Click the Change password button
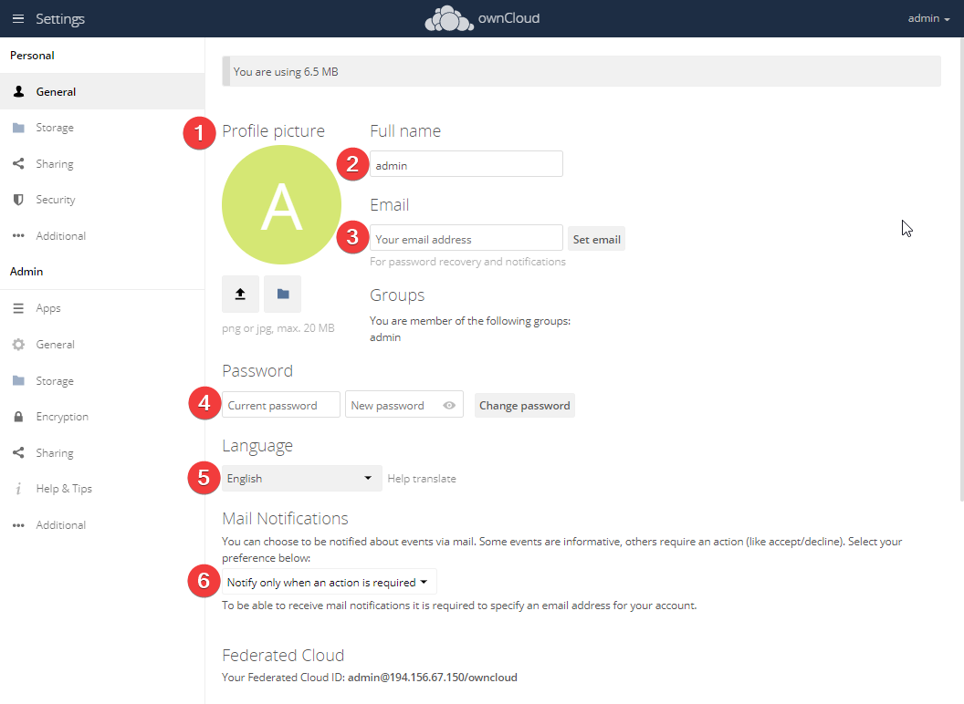The image size is (964, 704). 525,406
